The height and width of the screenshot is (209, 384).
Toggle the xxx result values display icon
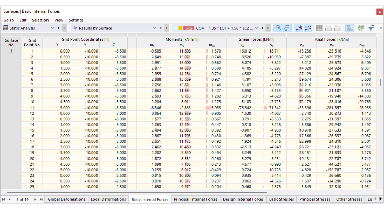[x=308, y=28]
